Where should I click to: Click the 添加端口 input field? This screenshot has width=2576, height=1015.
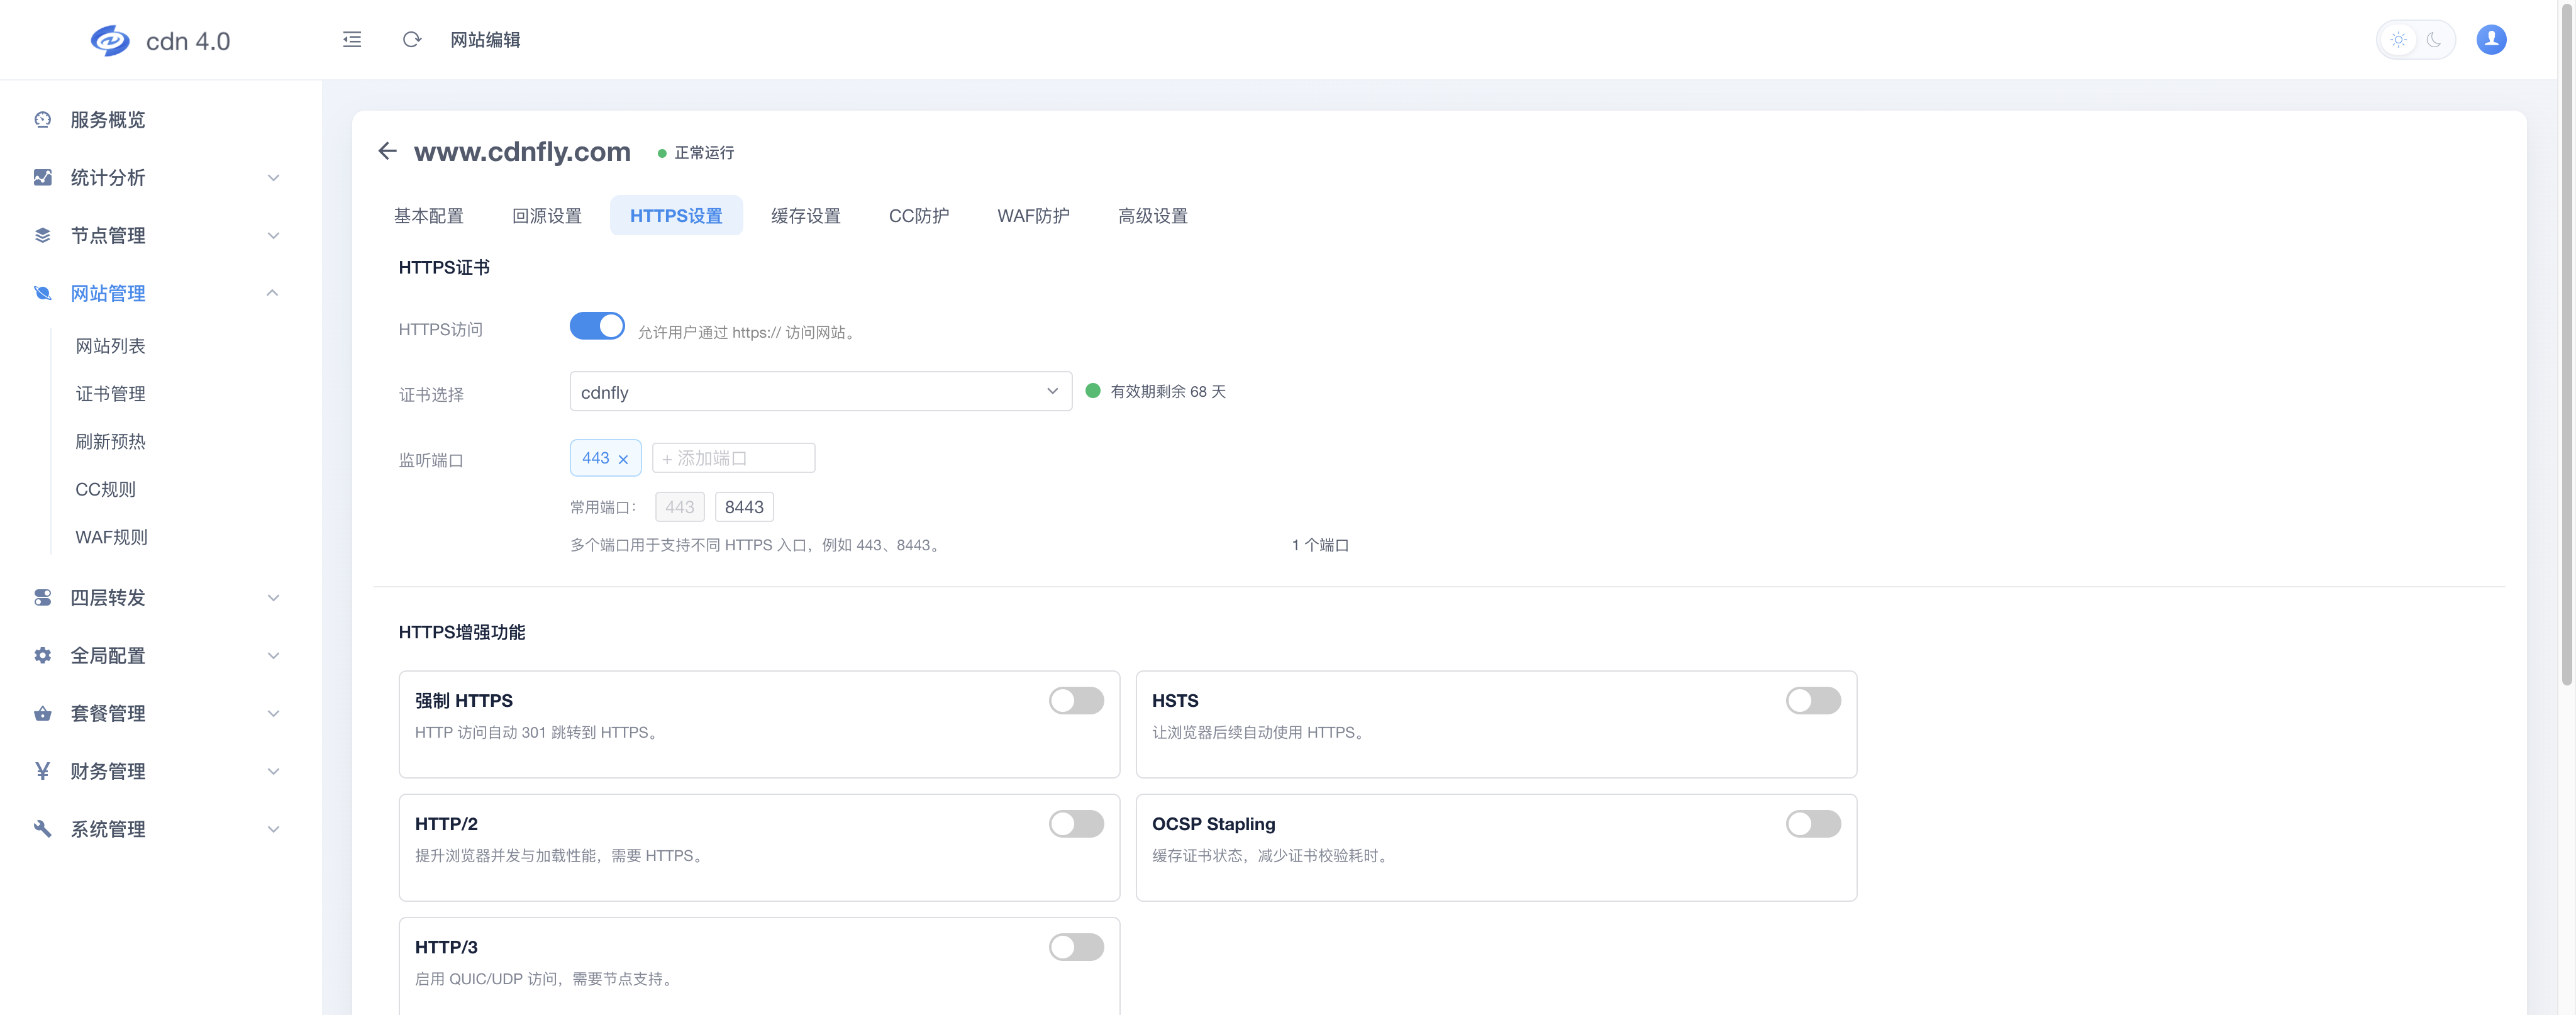pyautogui.click(x=733, y=458)
